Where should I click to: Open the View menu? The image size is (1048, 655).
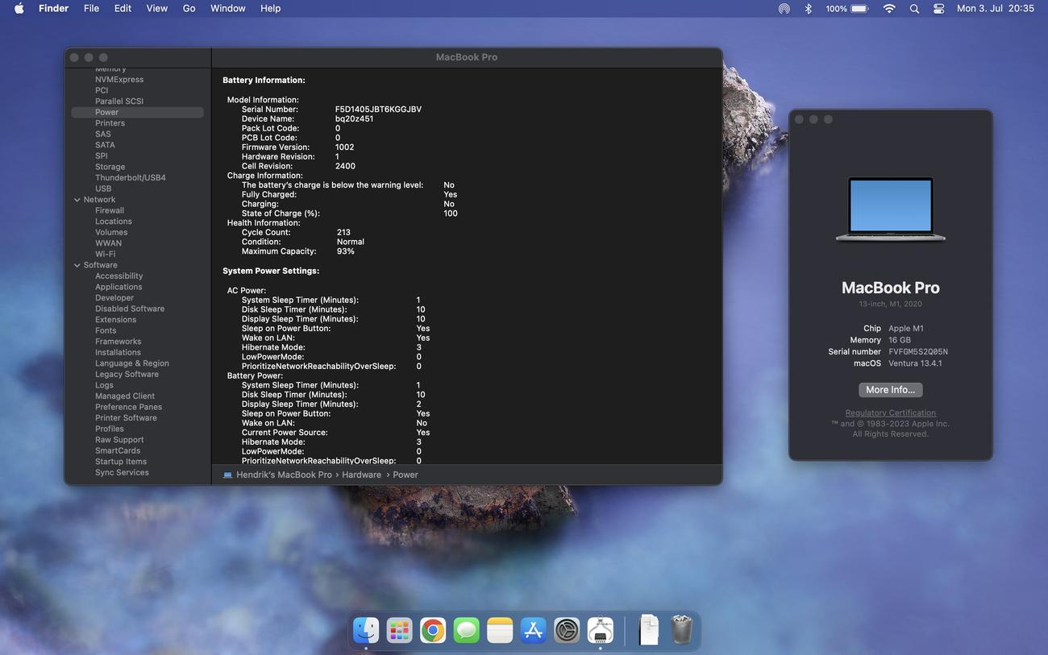tap(156, 8)
